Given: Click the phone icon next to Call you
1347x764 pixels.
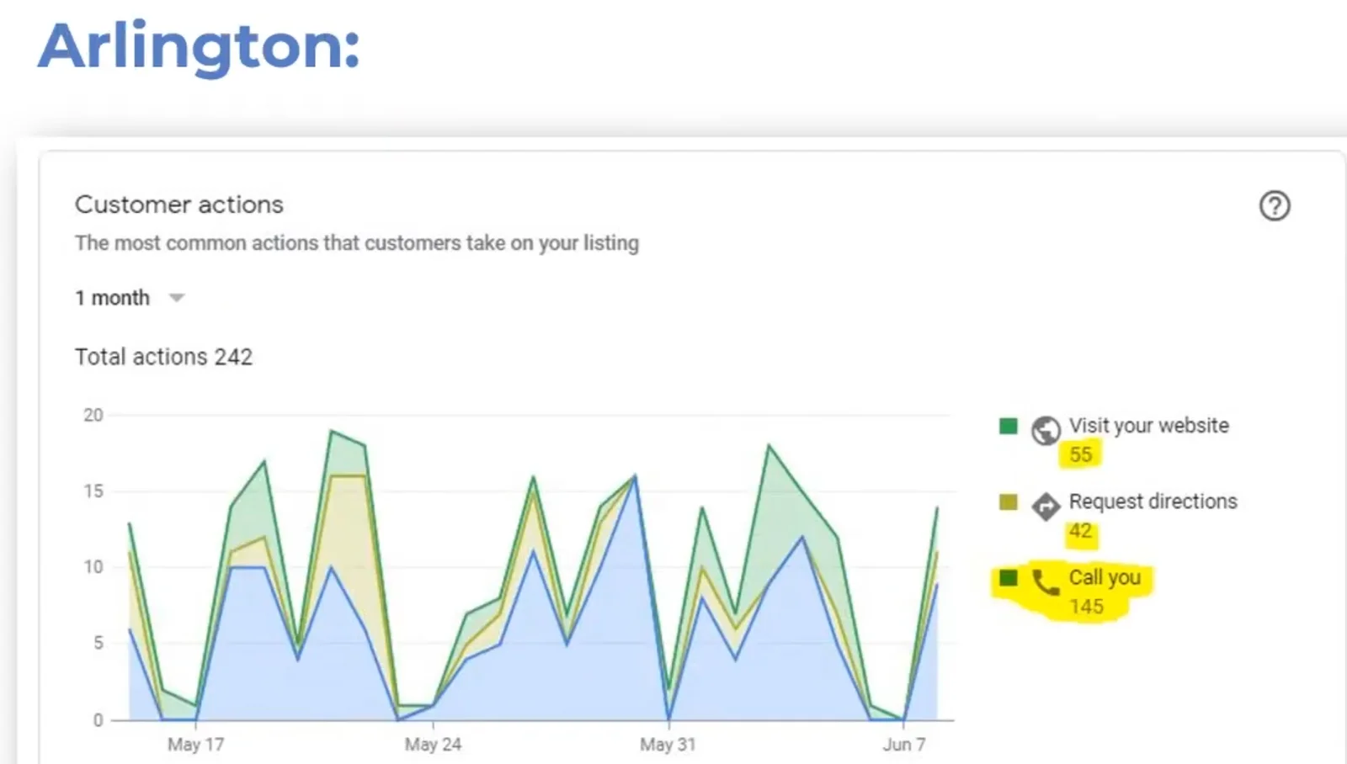Looking at the screenshot, I should (1045, 582).
